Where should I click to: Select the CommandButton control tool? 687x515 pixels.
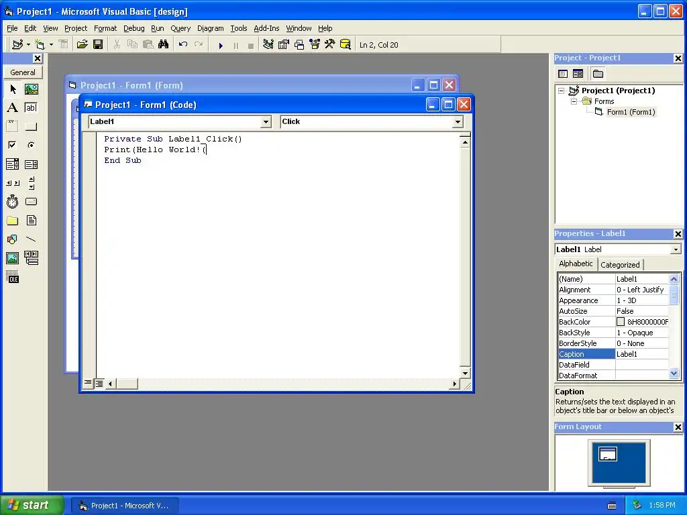[31, 127]
